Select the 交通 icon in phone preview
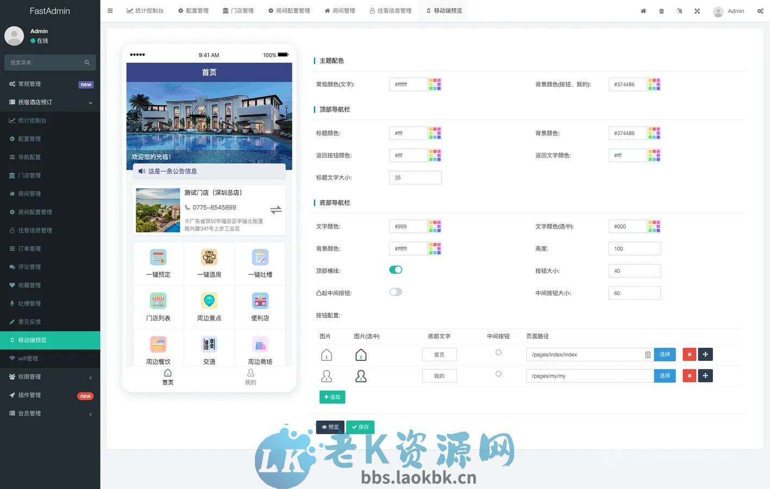The image size is (770, 489). pyautogui.click(x=209, y=344)
